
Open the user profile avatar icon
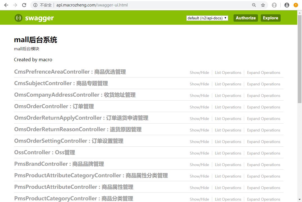pos(287,5)
